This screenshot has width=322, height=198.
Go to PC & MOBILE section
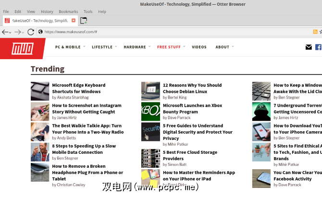pos(68,47)
